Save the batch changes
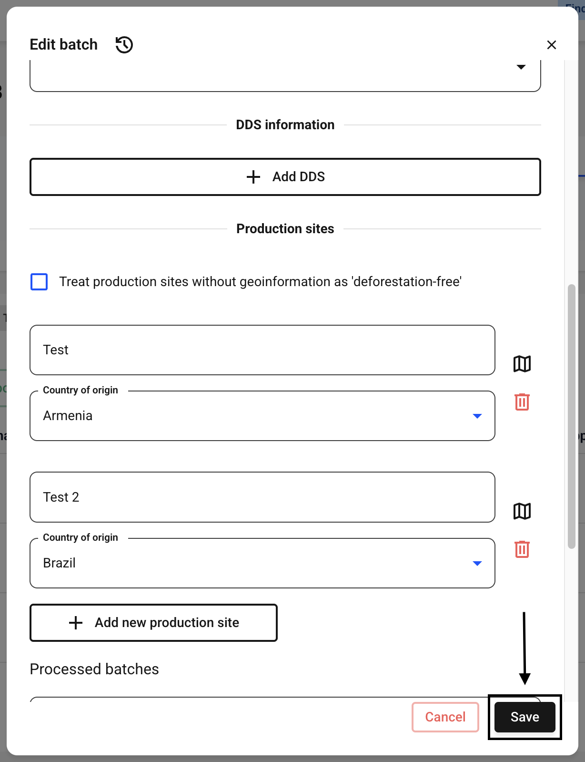585x762 pixels. pyautogui.click(x=525, y=717)
